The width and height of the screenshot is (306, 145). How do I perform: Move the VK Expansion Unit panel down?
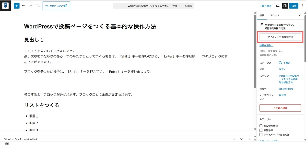pyautogui.click(x=242, y=139)
